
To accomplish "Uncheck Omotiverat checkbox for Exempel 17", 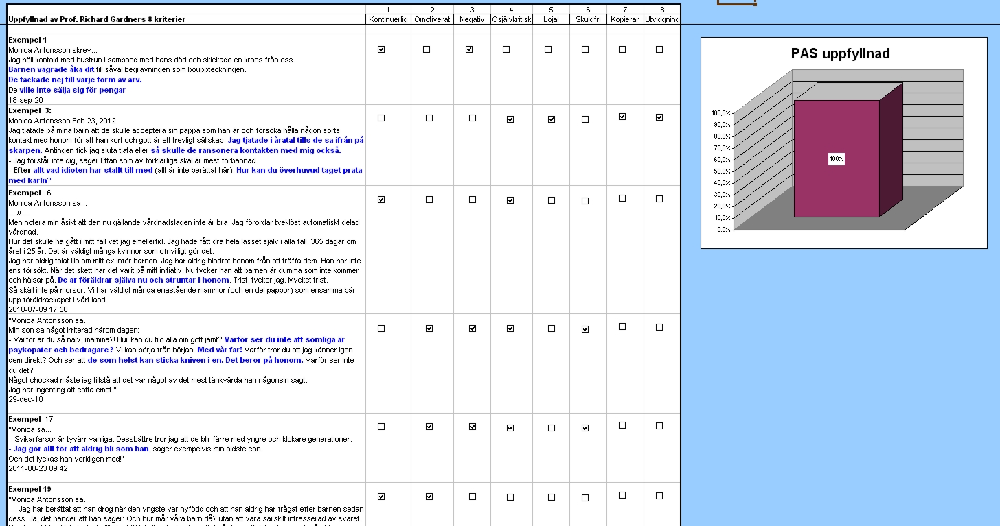I will click(429, 427).
